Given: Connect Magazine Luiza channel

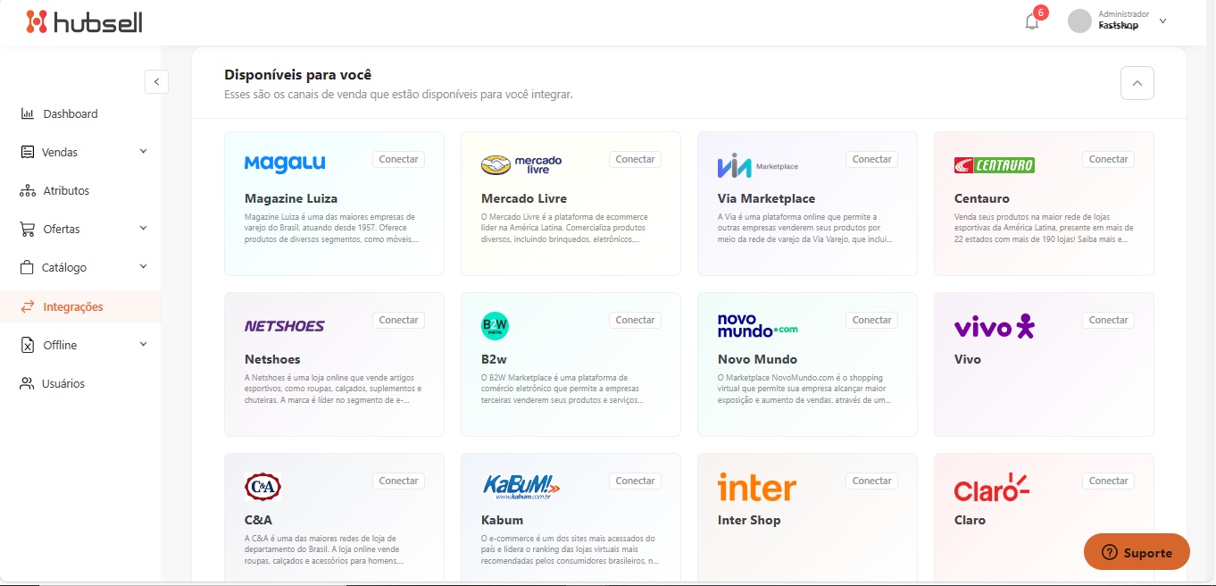Looking at the screenshot, I should [398, 159].
